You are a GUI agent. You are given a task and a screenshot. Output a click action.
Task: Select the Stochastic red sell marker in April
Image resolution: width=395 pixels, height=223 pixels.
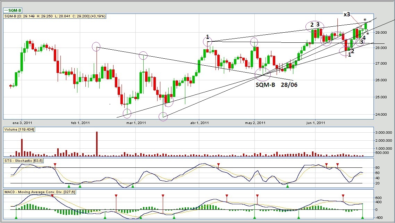tap(219, 165)
